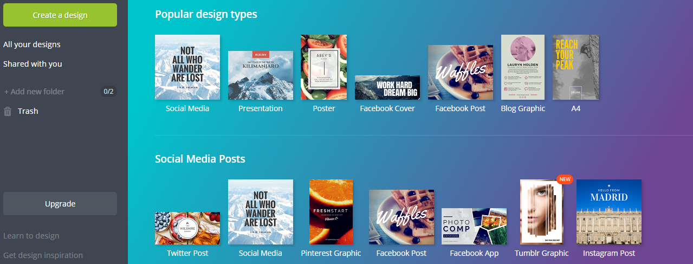Click the 0/2 folder count badge

[109, 92]
